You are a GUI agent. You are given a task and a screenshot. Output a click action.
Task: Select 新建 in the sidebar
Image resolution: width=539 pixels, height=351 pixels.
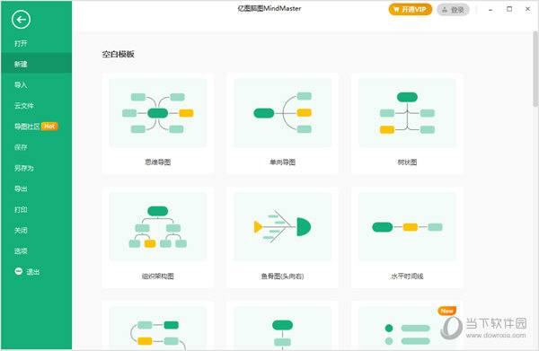point(36,64)
